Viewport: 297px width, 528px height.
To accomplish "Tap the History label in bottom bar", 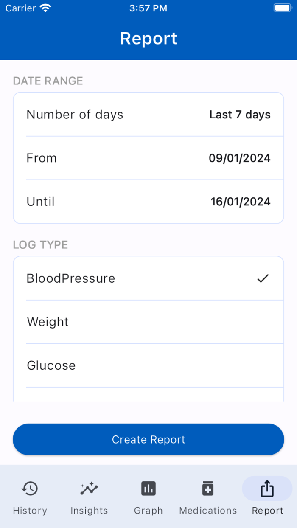I will (x=30, y=511).
